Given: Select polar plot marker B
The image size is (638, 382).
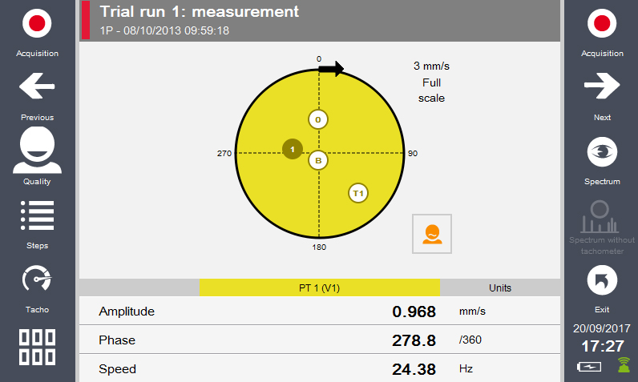Looking at the screenshot, I should (318, 161).
